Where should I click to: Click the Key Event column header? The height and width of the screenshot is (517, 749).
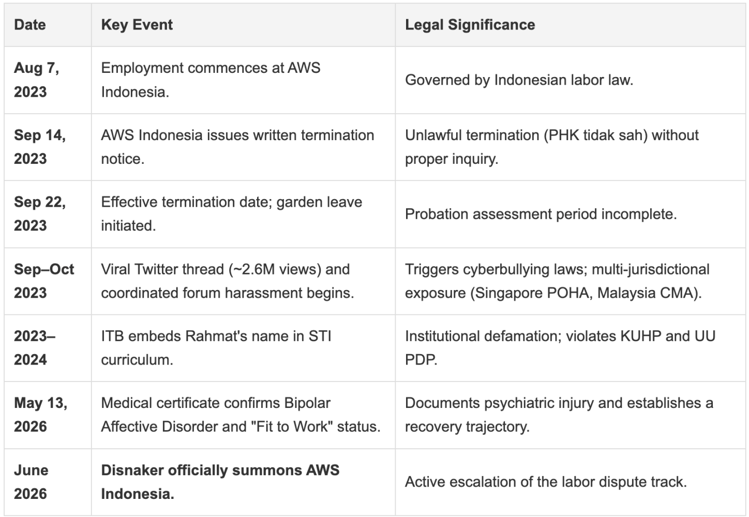(243, 25)
